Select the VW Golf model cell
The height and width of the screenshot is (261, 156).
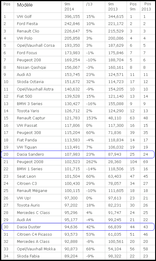[x=37, y=16]
